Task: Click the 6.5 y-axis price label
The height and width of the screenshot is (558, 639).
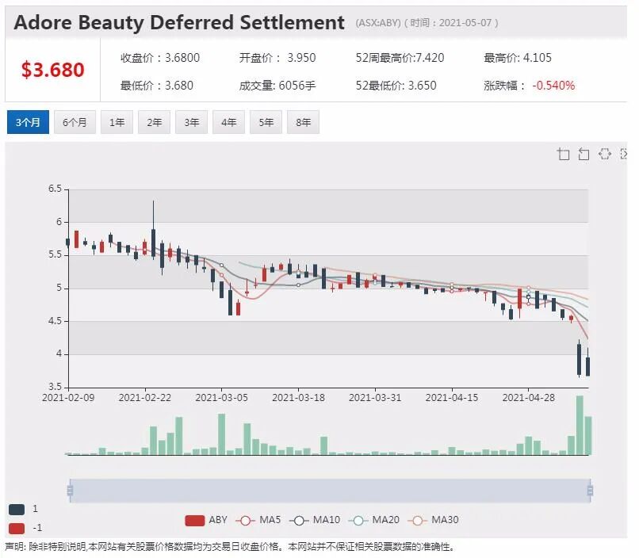Action: pyautogui.click(x=55, y=189)
